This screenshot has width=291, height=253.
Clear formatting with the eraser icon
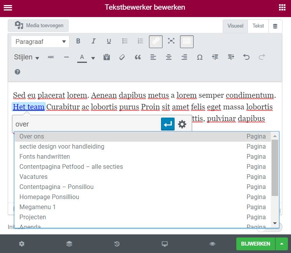122,57
